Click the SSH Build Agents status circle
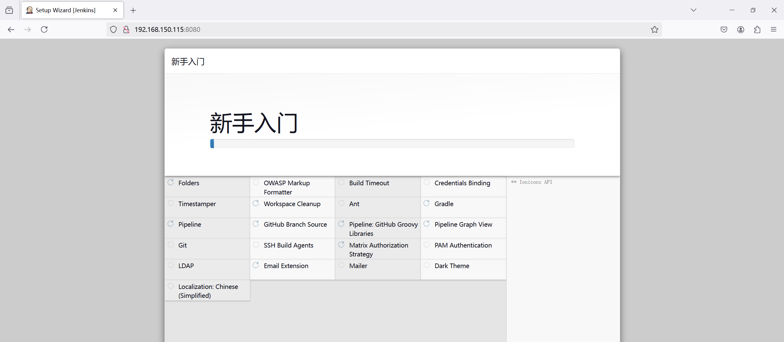 click(256, 244)
